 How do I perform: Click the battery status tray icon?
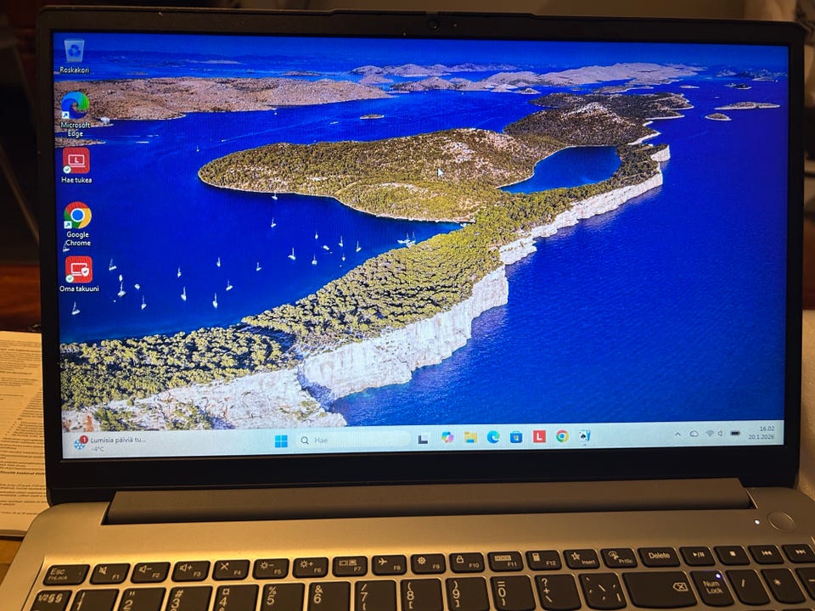(735, 433)
